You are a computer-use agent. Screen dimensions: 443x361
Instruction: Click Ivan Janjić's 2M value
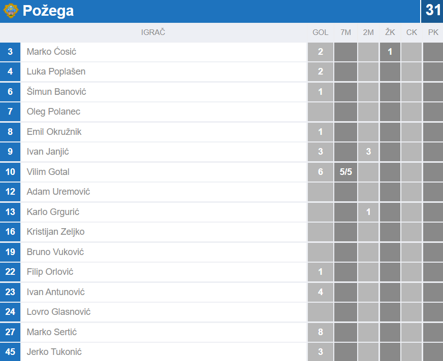click(x=368, y=152)
